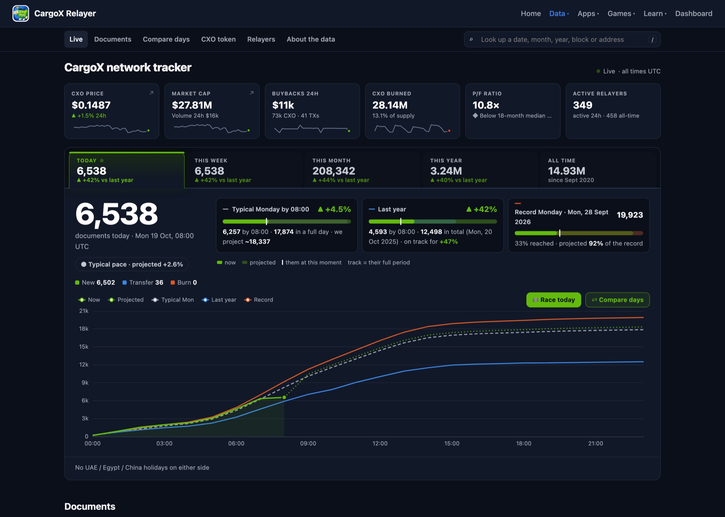Viewport: 725px width, 517px height.
Task: Expand the Data dropdown menu
Action: click(x=559, y=13)
